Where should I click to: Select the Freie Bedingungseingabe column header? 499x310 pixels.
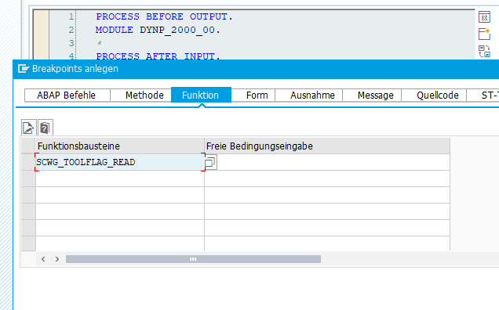click(x=327, y=146)
